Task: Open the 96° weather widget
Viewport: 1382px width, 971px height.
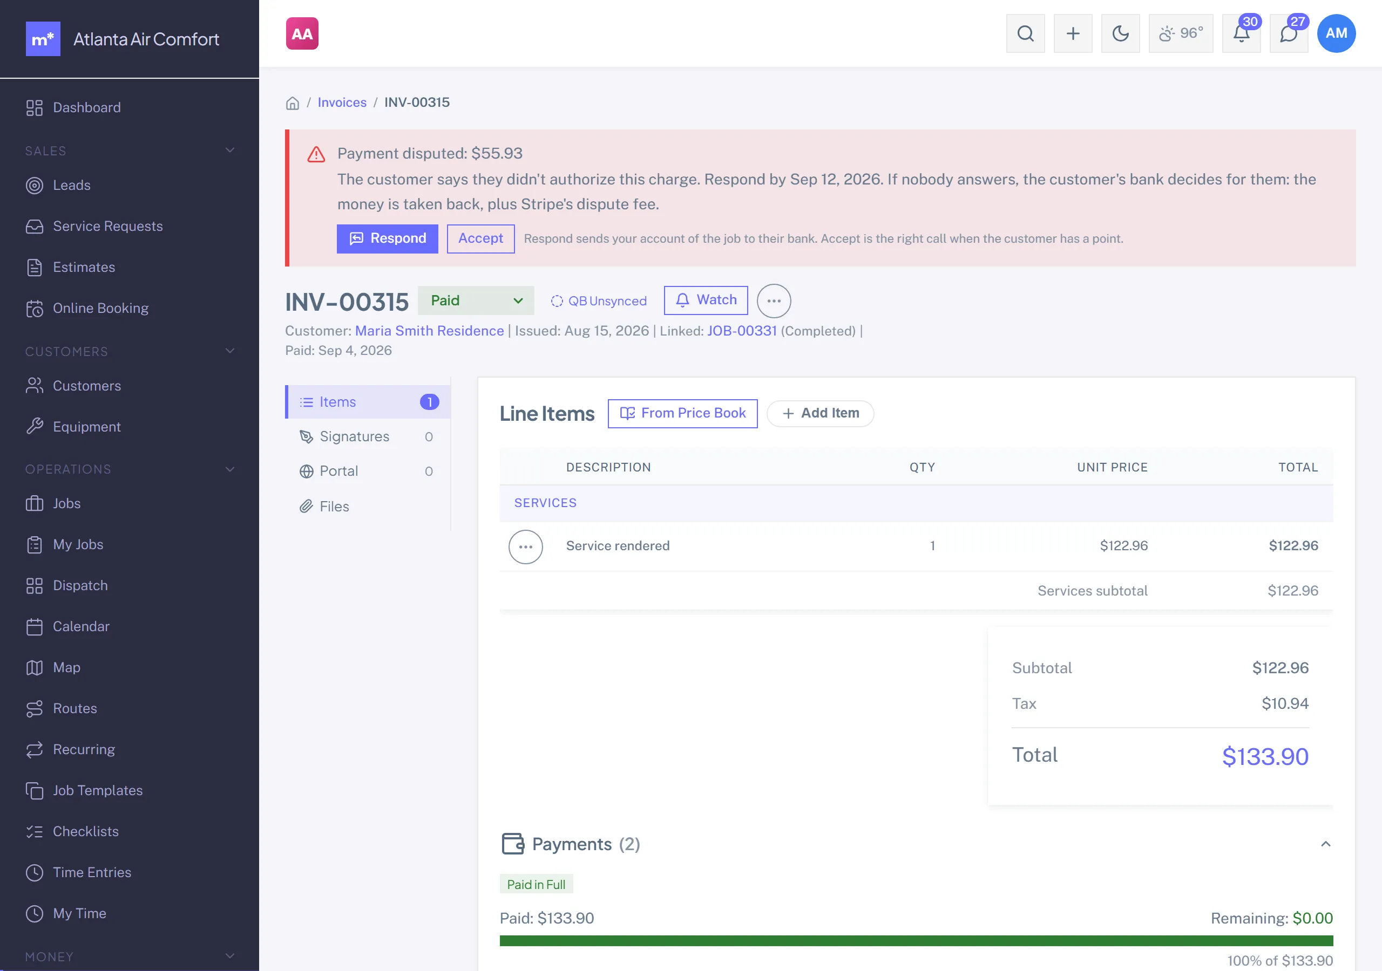Action: click(1180, 33)
